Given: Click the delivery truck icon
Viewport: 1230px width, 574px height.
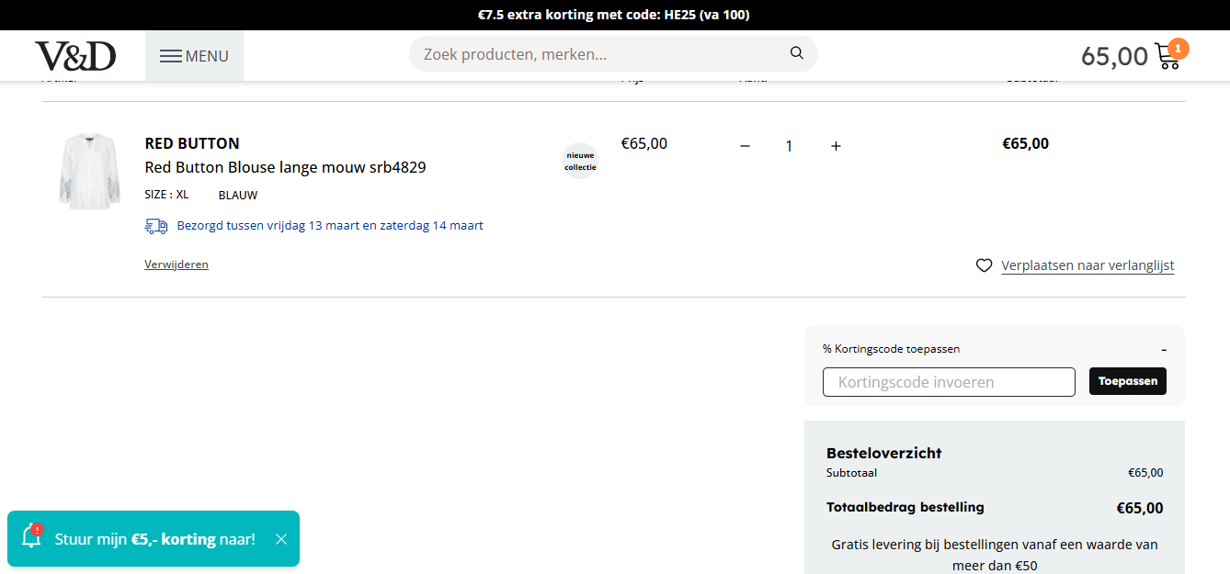Looking at the screenshot, I should pyautogui.click(x=156, y=226).
